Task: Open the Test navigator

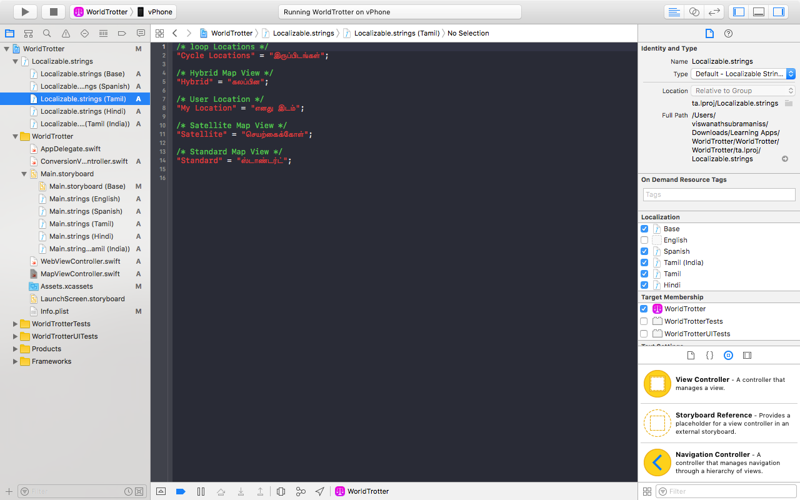Action: click(x=84, y=33)
